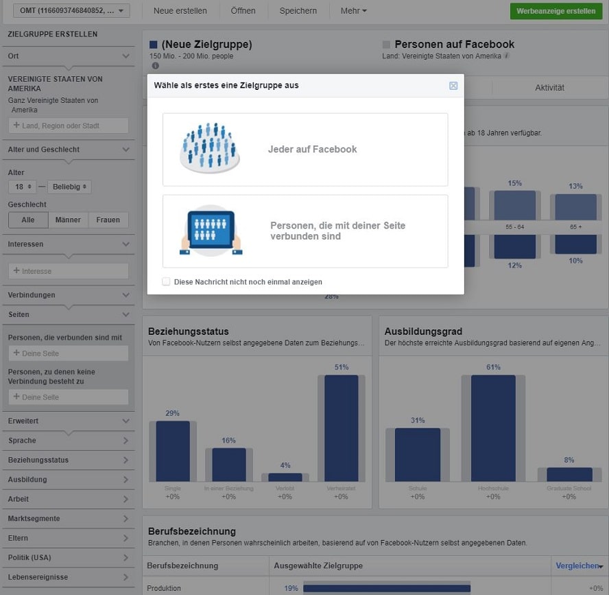Click the Interesse input field

[x=69, y=271]
